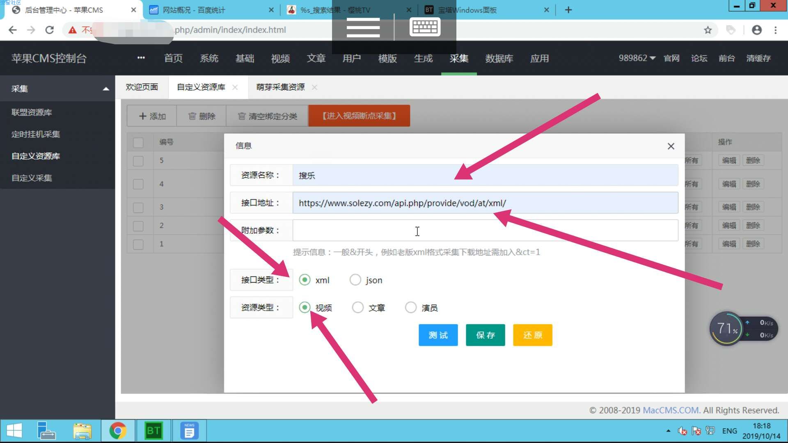788x443 pixels.
Task: Switch to the 萌芽采集资源 tab
Action: tap(280, 87)
